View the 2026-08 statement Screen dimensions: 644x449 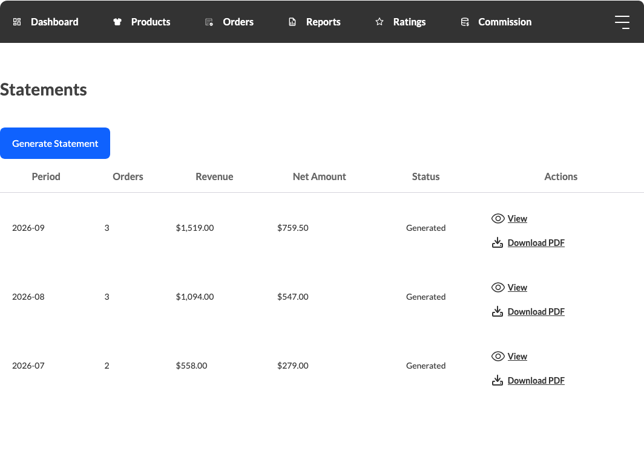pos(517,288)
